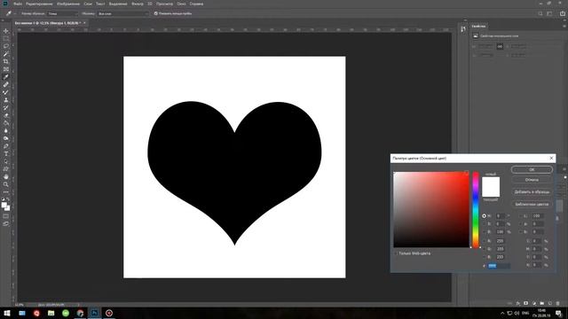Select the Hand tool

click(6, 177)
